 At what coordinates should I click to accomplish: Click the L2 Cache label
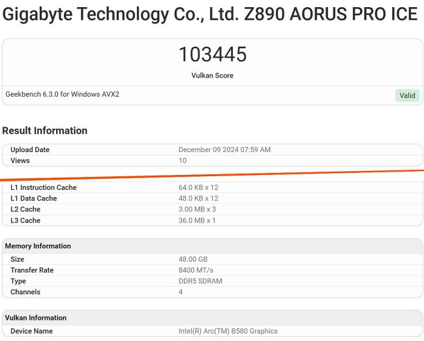(25, 209)
